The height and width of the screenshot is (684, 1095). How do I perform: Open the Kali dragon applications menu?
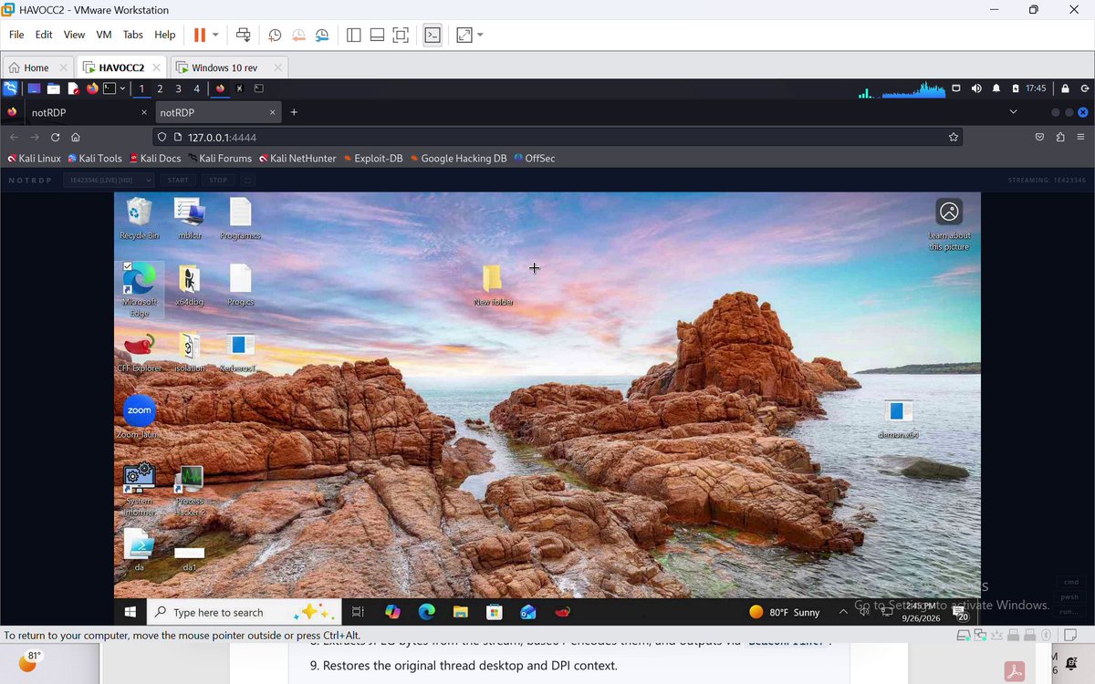10,88
